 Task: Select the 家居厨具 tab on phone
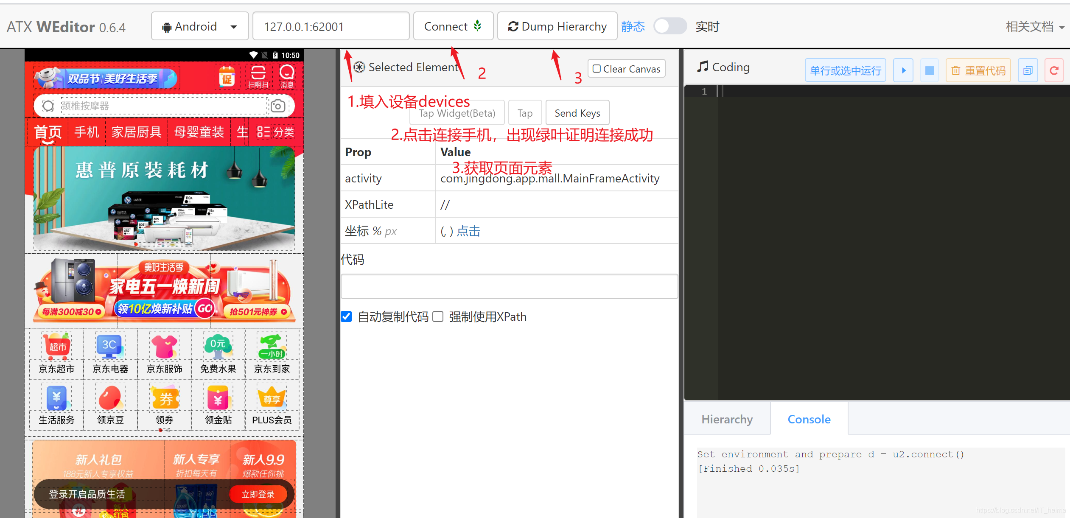[x=136, y=132]
